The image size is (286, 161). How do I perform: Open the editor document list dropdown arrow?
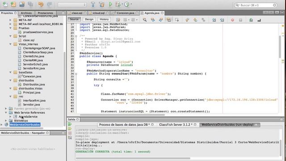tap(277, 13)
